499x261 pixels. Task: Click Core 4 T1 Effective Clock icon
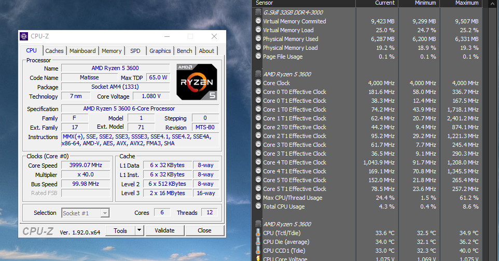click(x=258, y=171)
